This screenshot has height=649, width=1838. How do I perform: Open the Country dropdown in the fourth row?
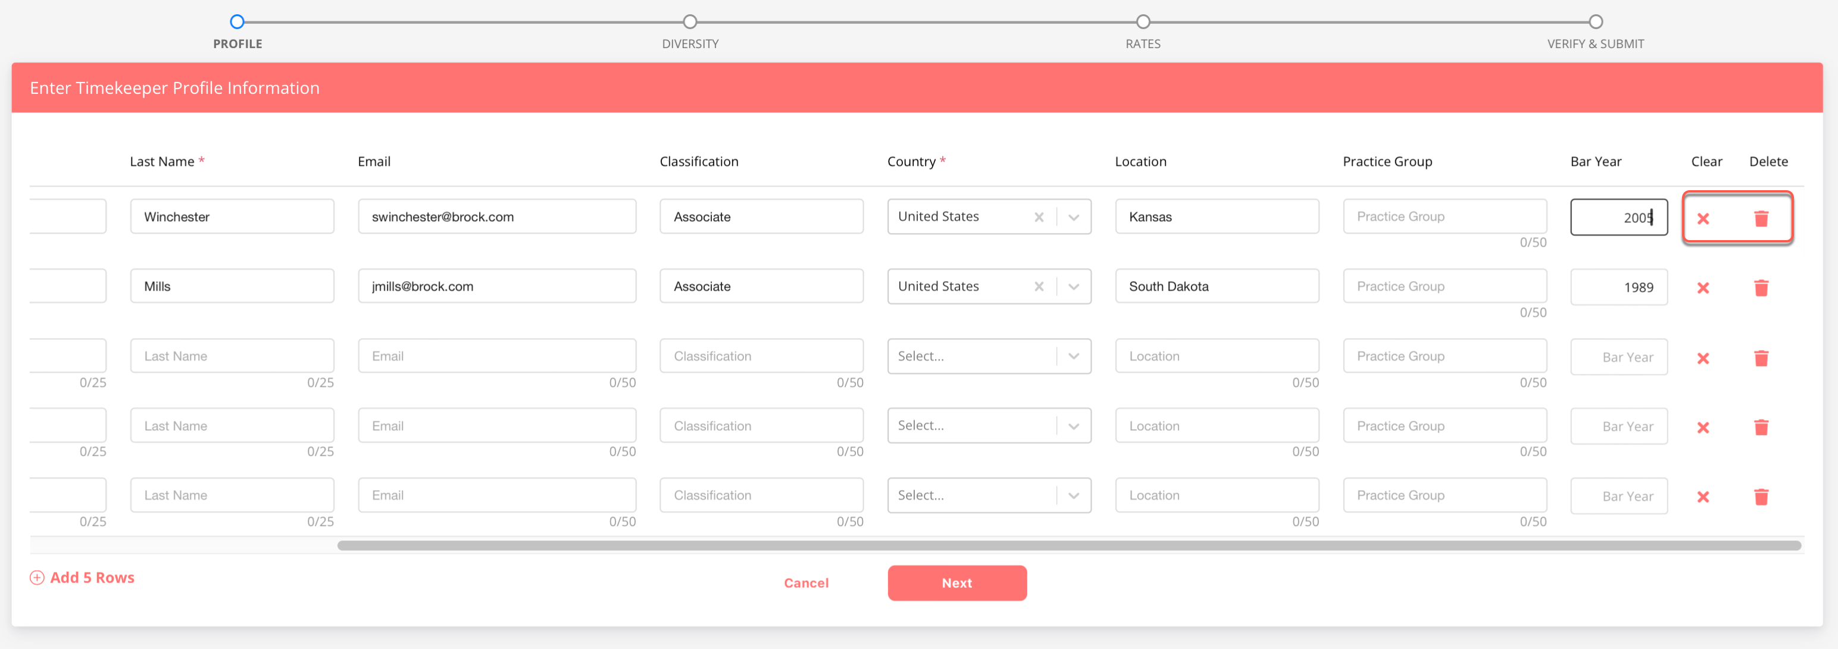pyautogui.click(x=1073, y=426)
